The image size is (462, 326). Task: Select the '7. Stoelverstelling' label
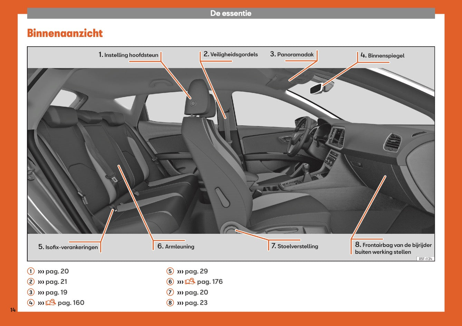295,246
